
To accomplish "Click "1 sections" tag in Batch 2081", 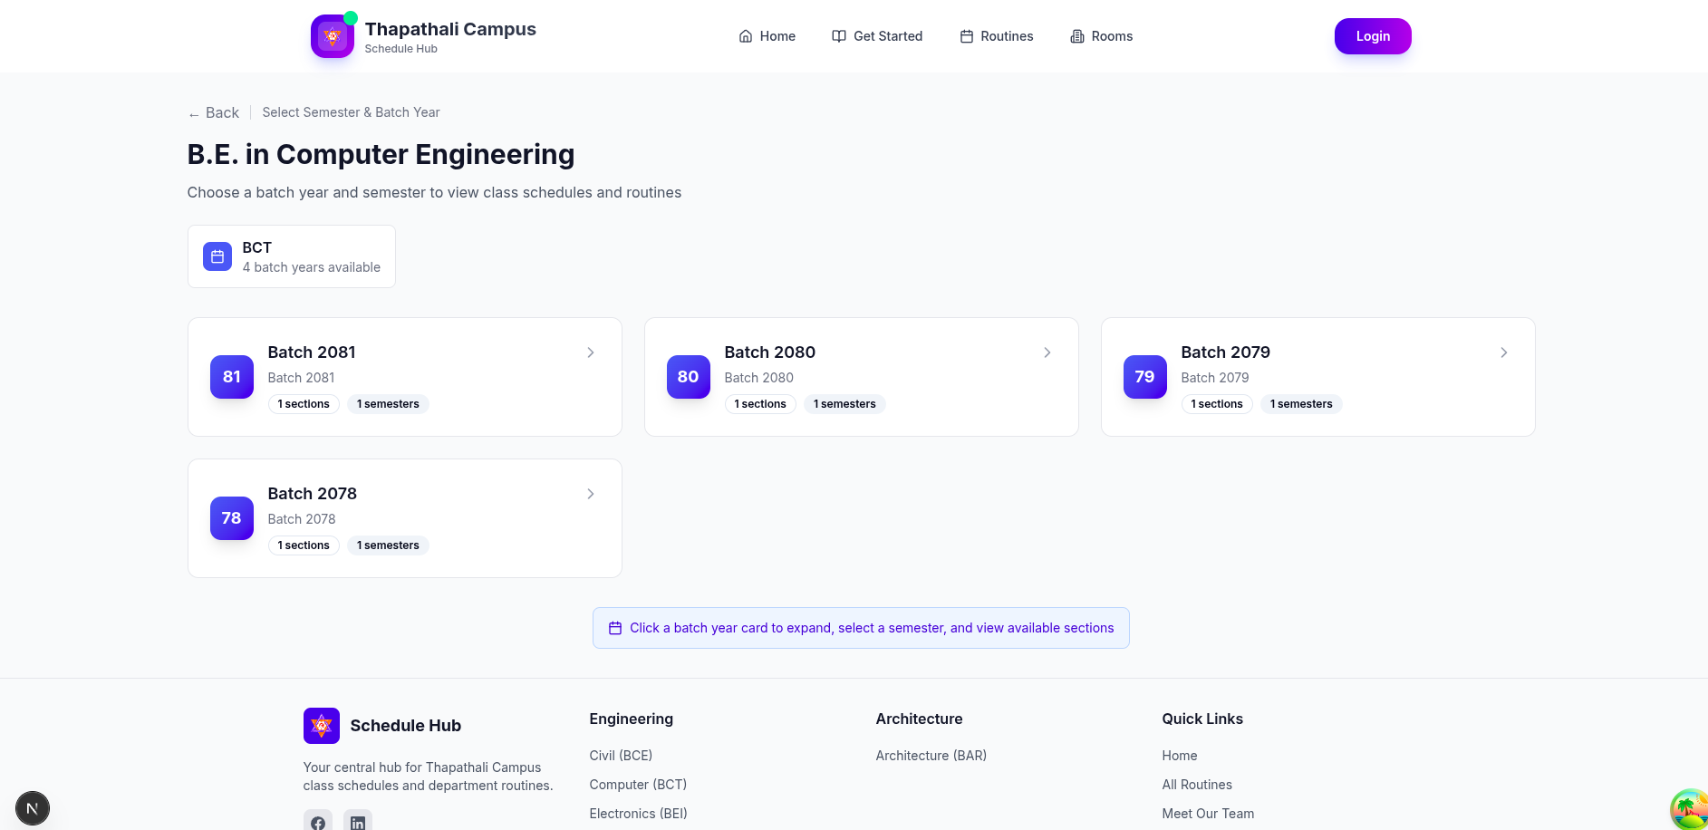I will [x=304, y=404].
